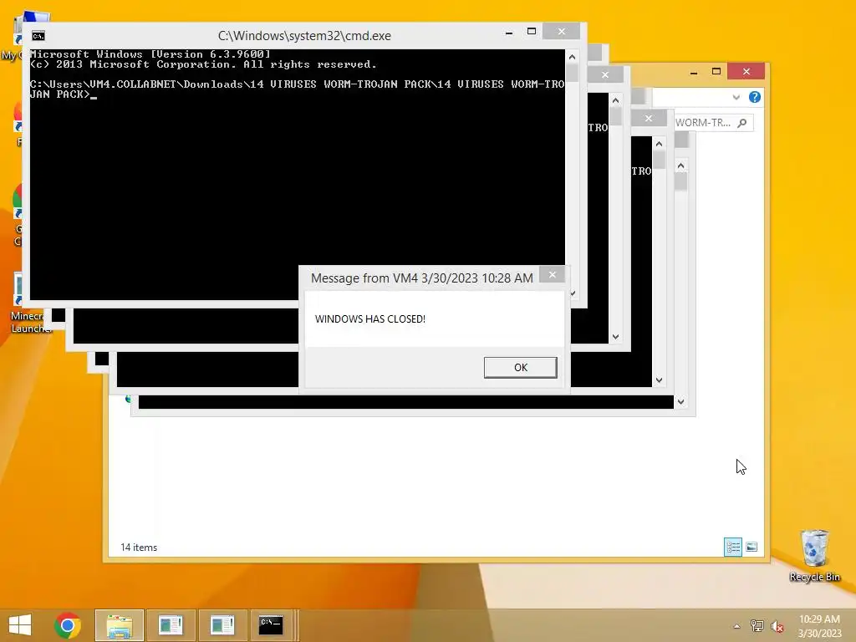Maximize the front cmd.exe window
856x642 pixels.
[x=531, y=32]
